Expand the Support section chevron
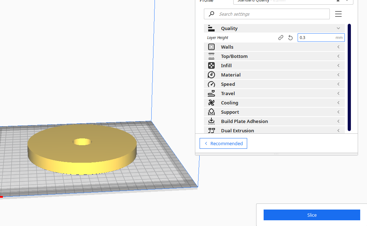 (x=338, y=112)
